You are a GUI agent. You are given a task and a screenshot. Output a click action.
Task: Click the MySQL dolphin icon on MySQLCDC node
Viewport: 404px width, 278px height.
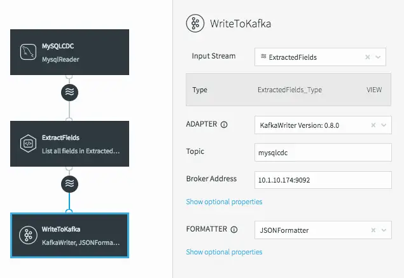pyautogui.click(x=27, y=52)
